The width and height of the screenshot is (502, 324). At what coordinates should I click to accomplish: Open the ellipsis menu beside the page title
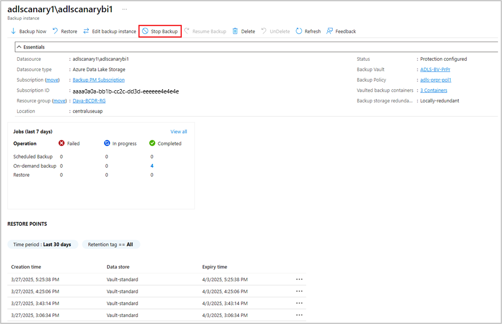click(125, 10)
